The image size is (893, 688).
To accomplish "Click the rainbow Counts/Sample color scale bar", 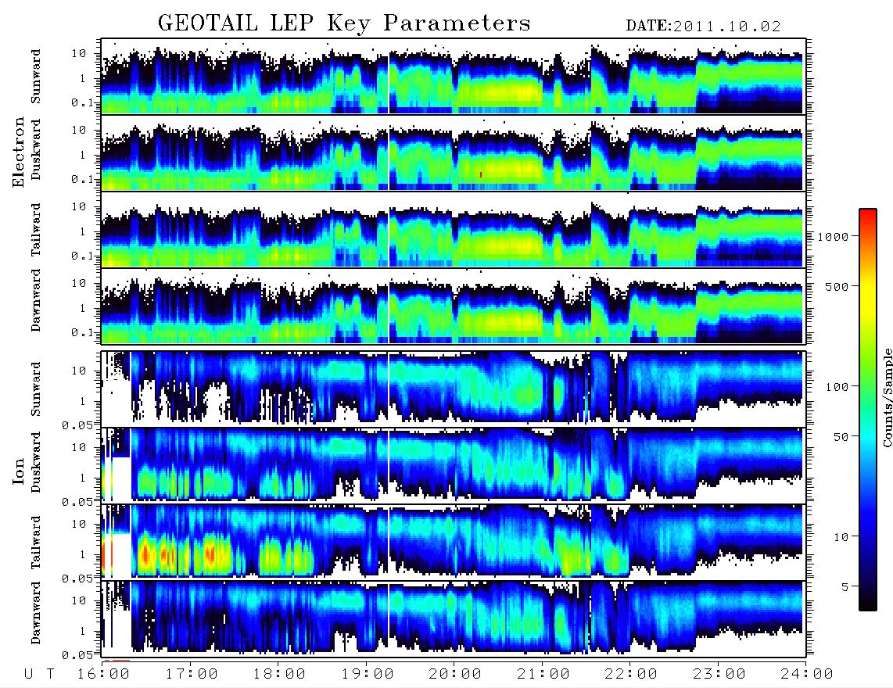I will (867, 410).
